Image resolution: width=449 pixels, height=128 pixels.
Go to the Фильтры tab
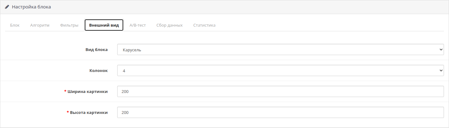coord(69,25)
